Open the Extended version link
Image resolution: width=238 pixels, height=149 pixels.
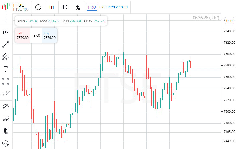(x=113, y=7)
